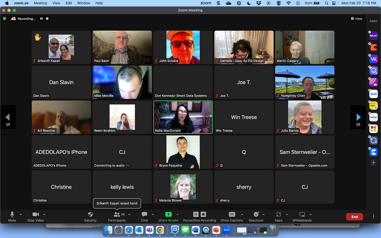
Task: Click the green encryption shield icon
Action: pos(4,19)
